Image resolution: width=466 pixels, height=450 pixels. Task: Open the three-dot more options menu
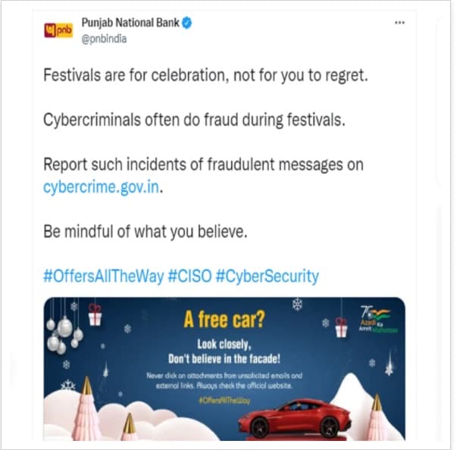pyautogui.click(x=399, y=23)
